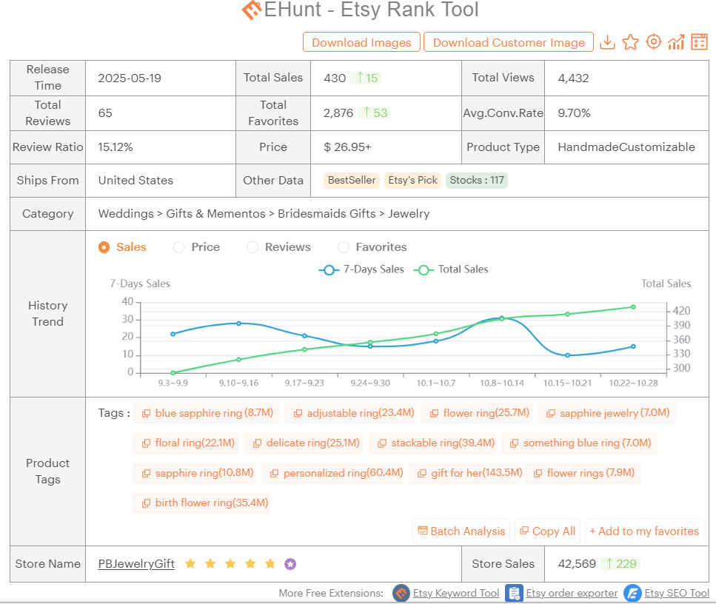Click the Etsy order exporter clipboard icon

(514, 592)
